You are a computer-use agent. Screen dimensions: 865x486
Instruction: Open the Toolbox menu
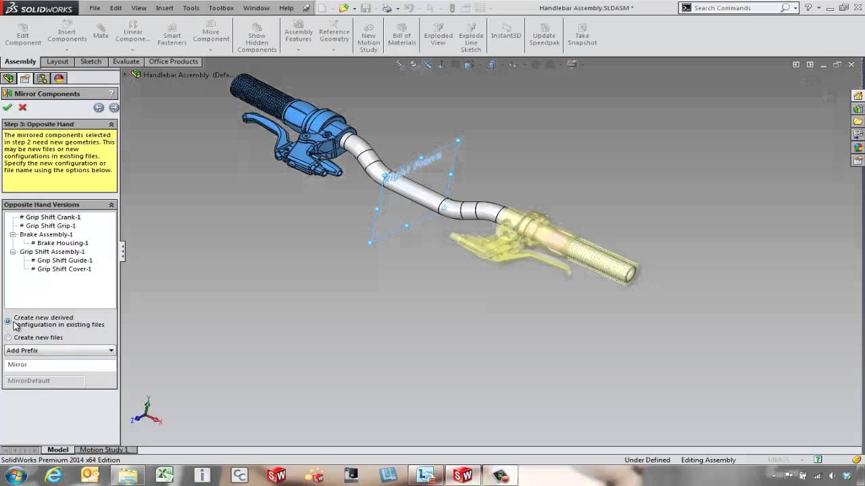pos(221,8)
